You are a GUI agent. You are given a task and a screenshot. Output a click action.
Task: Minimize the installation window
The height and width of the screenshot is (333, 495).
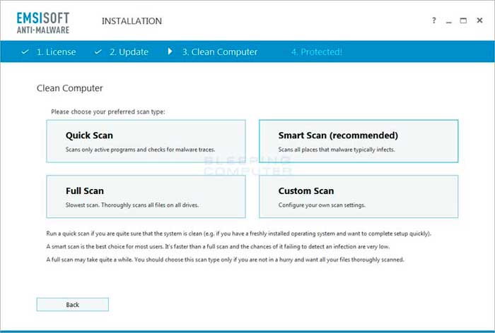[x=448, y=21]
